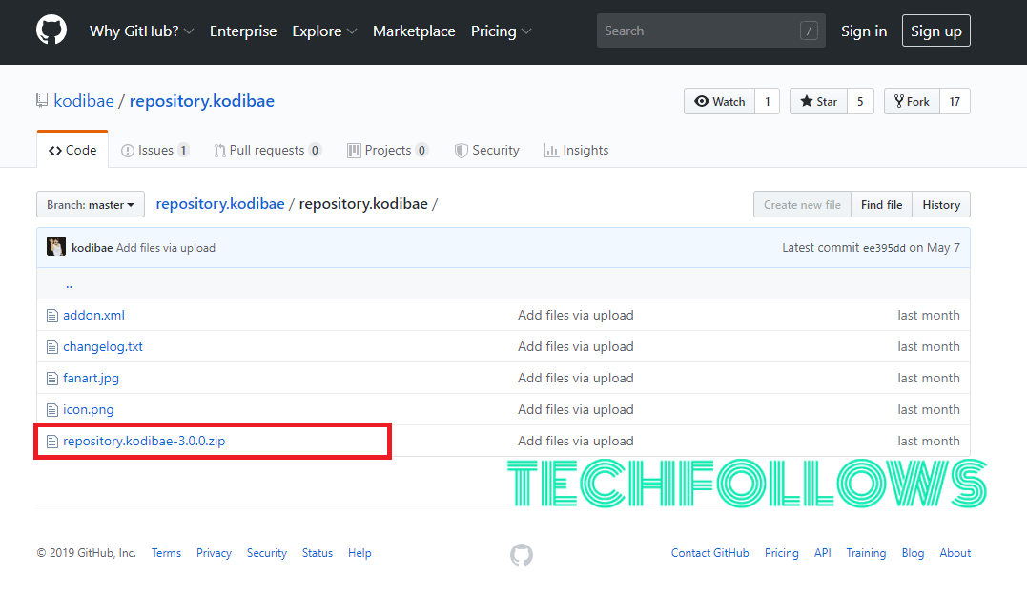Click footer Privacy link

215,553
